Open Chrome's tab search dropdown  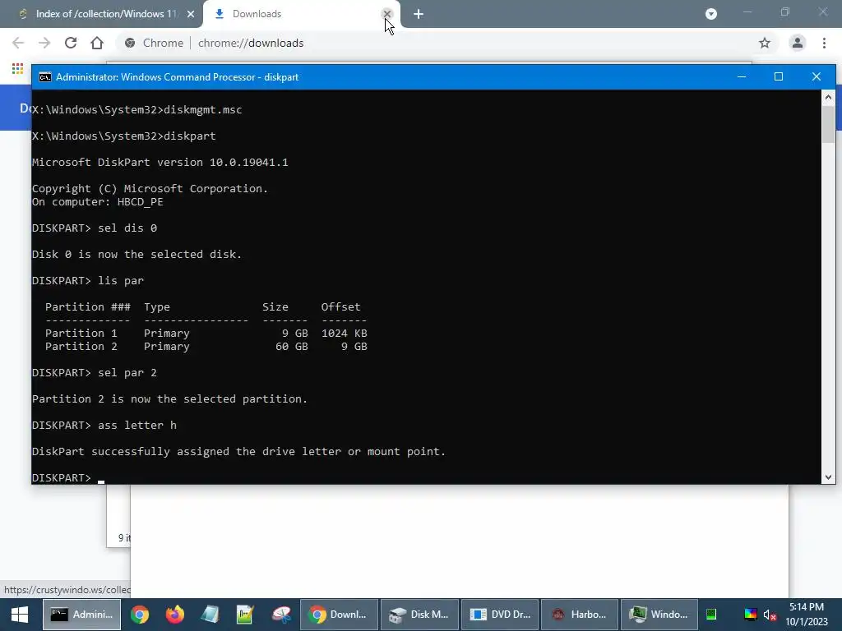coord(711,14)
